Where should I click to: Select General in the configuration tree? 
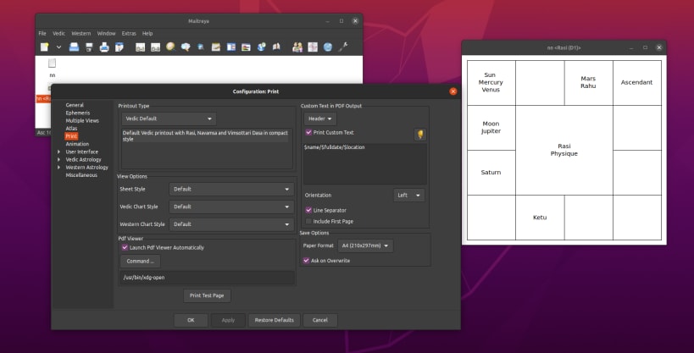tap(75, 105)
